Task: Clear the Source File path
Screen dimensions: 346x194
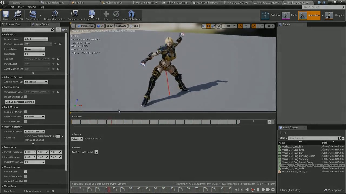Action: (62, 136)
